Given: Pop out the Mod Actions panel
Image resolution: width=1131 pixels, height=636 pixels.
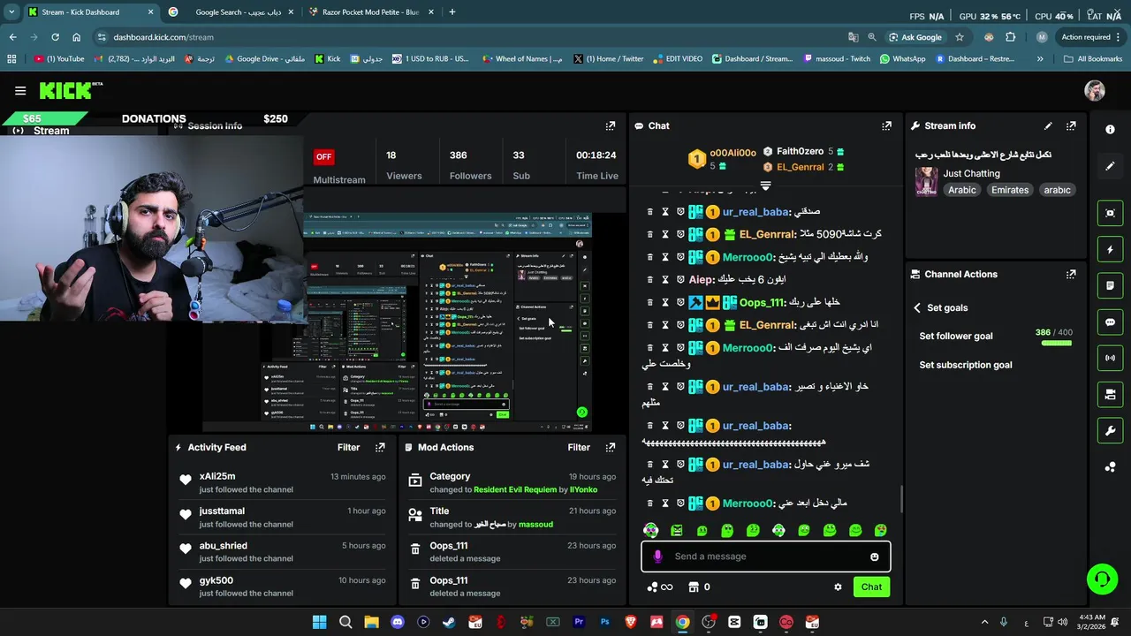Looking at the screenshot, I should (610, 448).
